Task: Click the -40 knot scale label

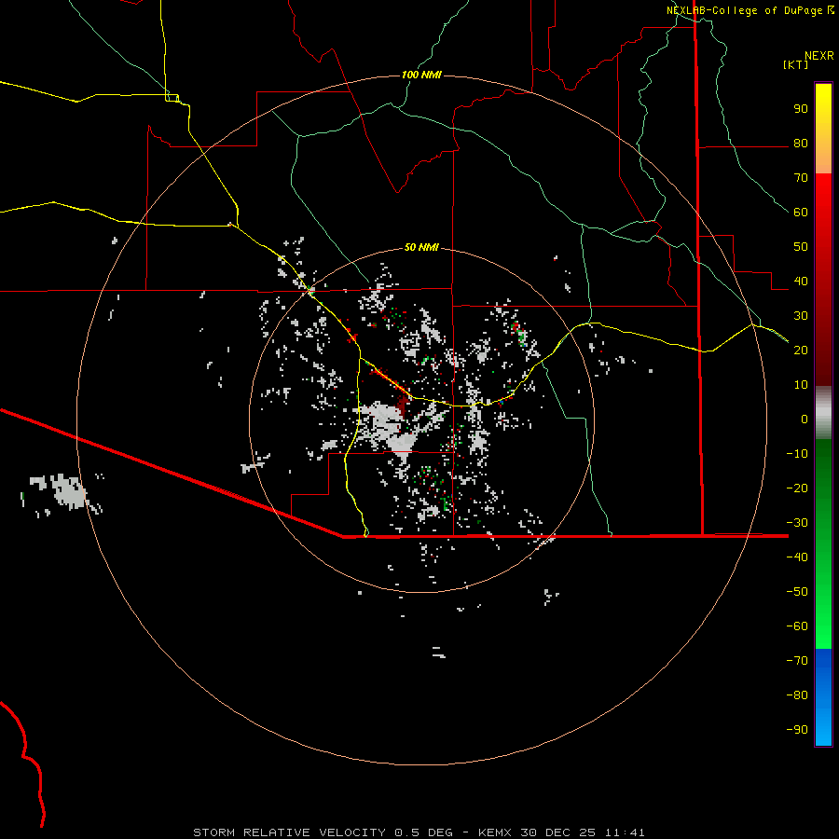Action: 797,557
